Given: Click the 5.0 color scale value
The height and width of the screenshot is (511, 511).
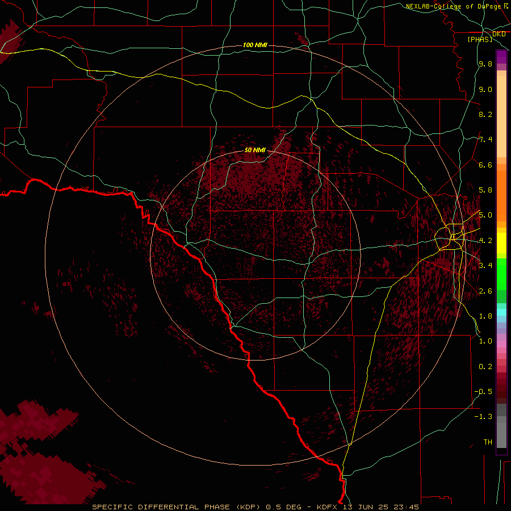Looking at the screenshot, I should [x=485, y=215].
